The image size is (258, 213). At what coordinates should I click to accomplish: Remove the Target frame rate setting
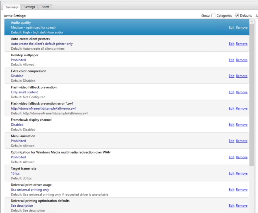(242, 173)
